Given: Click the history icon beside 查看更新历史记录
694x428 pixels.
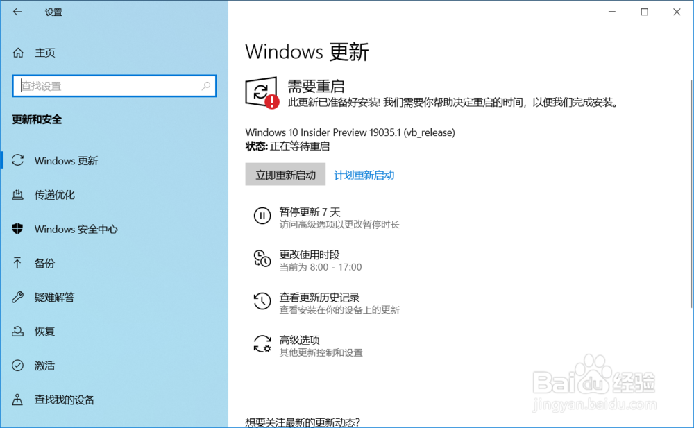Looking at the screenshot, I should coord(262,301).
